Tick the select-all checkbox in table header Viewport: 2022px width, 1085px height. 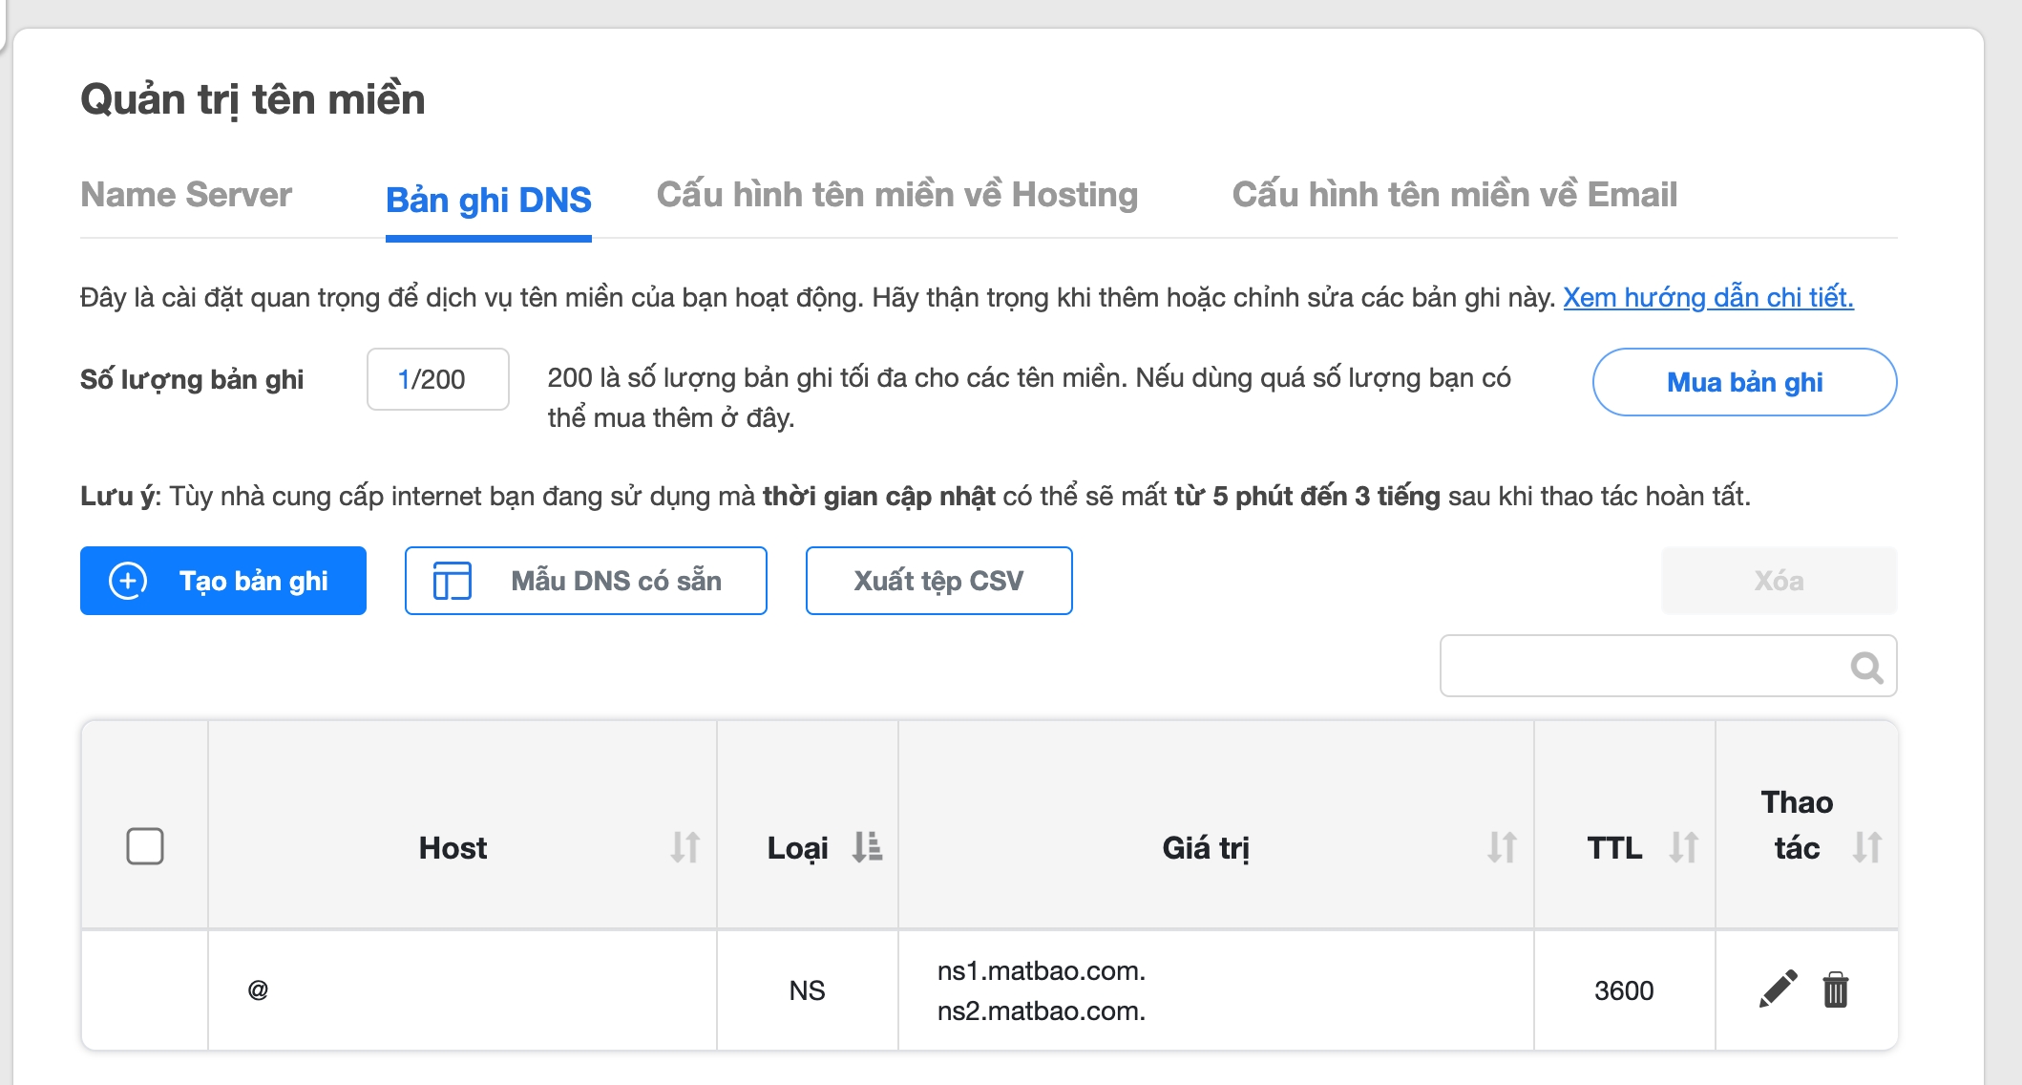click(x=145, y=846)
